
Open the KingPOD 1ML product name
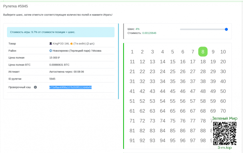pyautogui.click(x=61, y=44)
